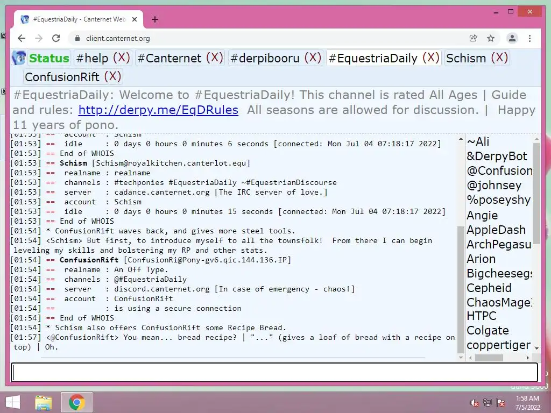This screenshot has width=551, height=413.
Task: Open Chrome three-dot menu
Action: pos(529,38)
